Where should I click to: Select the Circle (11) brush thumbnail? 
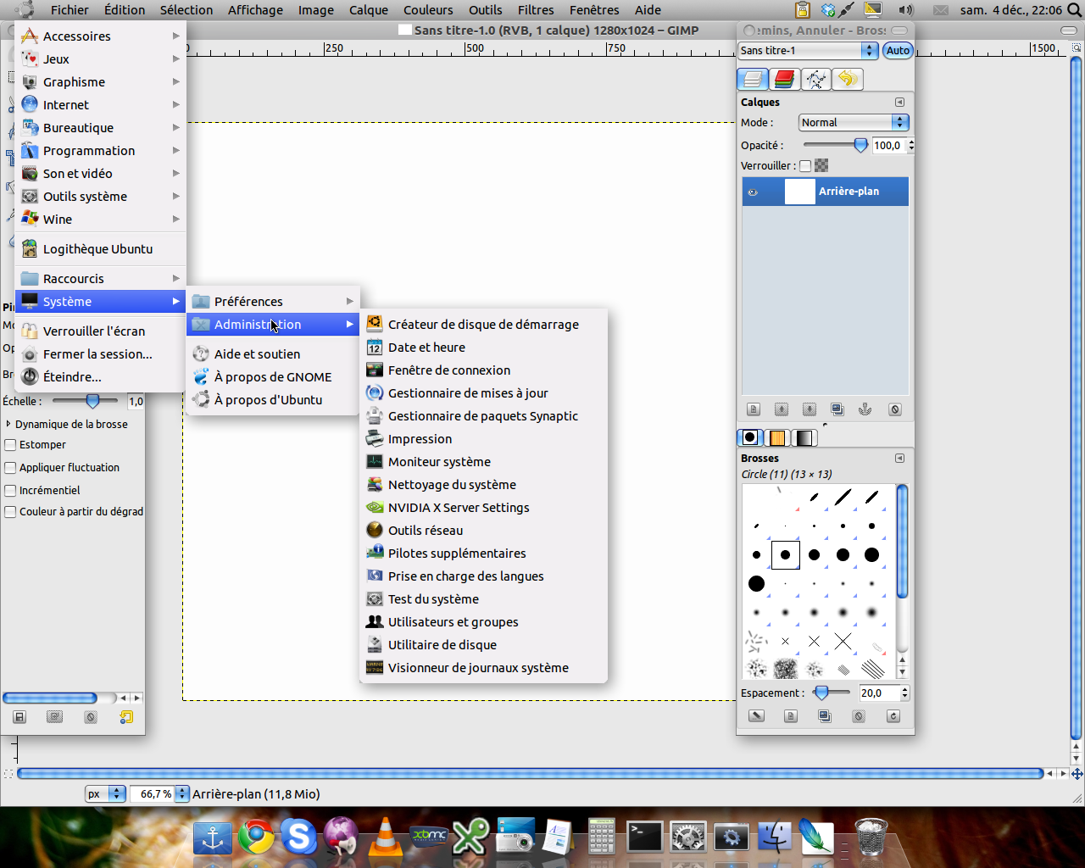point(785,554)
